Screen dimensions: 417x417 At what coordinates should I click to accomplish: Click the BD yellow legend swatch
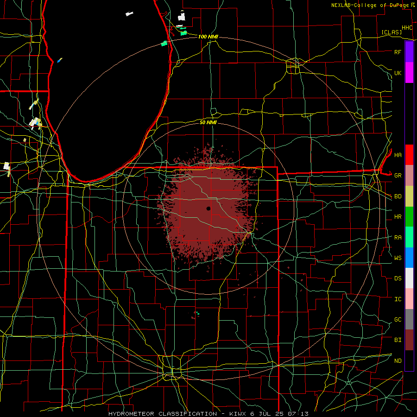click(x=409, y=196)
